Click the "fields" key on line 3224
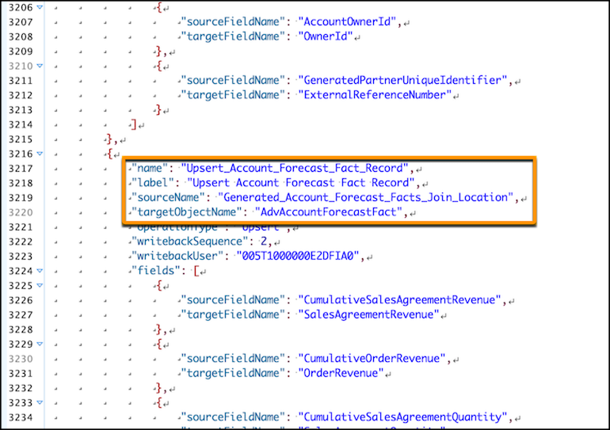 (155, 271)
